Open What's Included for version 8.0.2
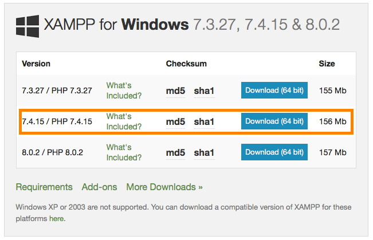 pos(124,152)
